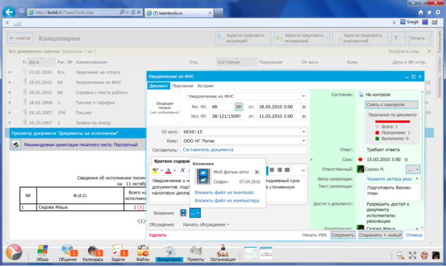The image size is (446, 267).
Task: Expand the Кому ООО НГ Логик dropdown
Action: [x=304, y=141]
